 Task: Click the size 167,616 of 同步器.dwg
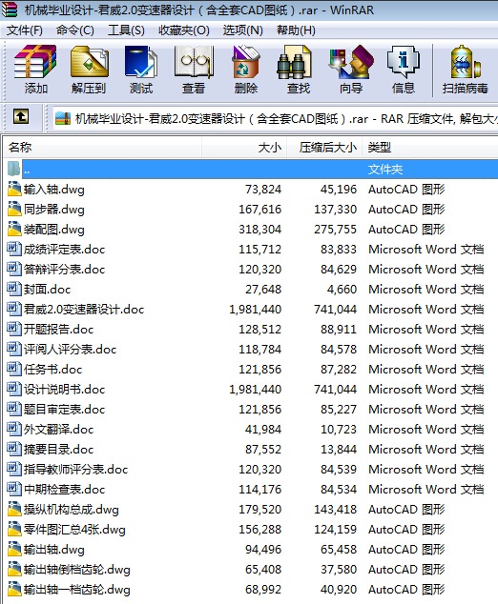pyautogui.click(x=260, y=210)
